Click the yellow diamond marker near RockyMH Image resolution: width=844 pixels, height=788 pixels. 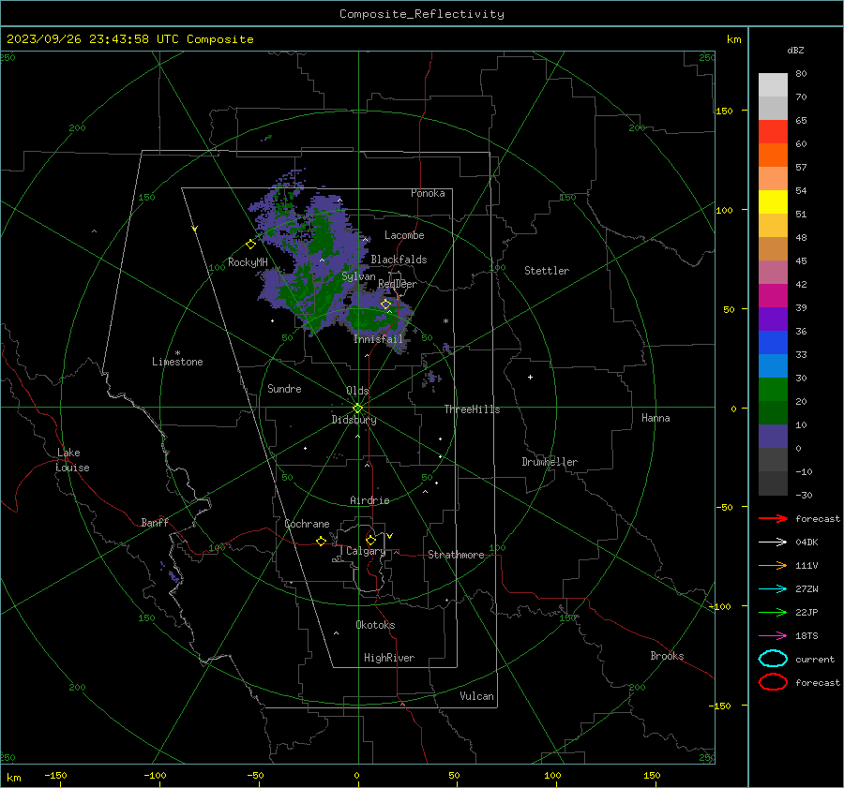(x=250, y=245)
